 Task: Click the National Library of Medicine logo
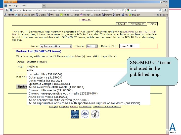pos(75,114)
